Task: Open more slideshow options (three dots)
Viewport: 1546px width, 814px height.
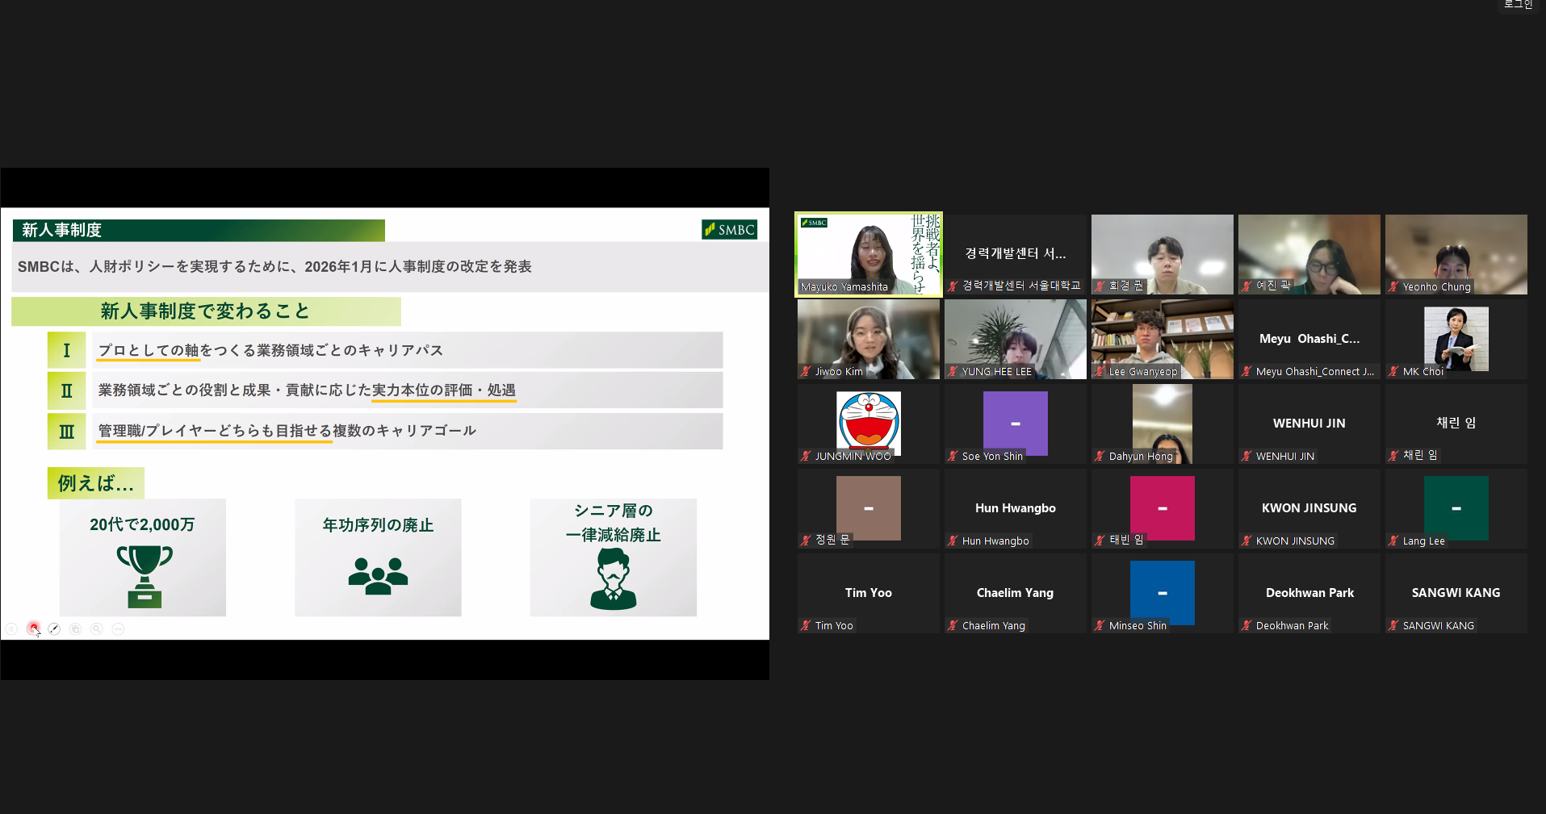Action: pos(118,629)
